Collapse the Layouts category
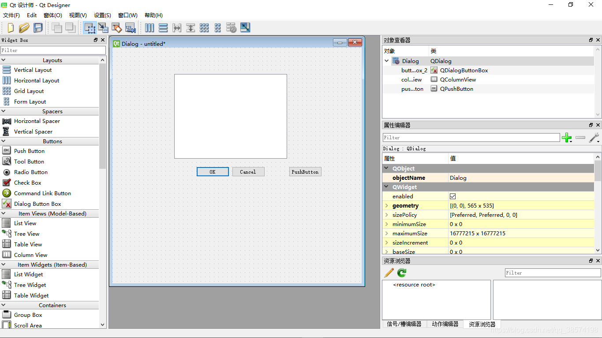This screenshot has width=602, height=338. tap(4, 60)
